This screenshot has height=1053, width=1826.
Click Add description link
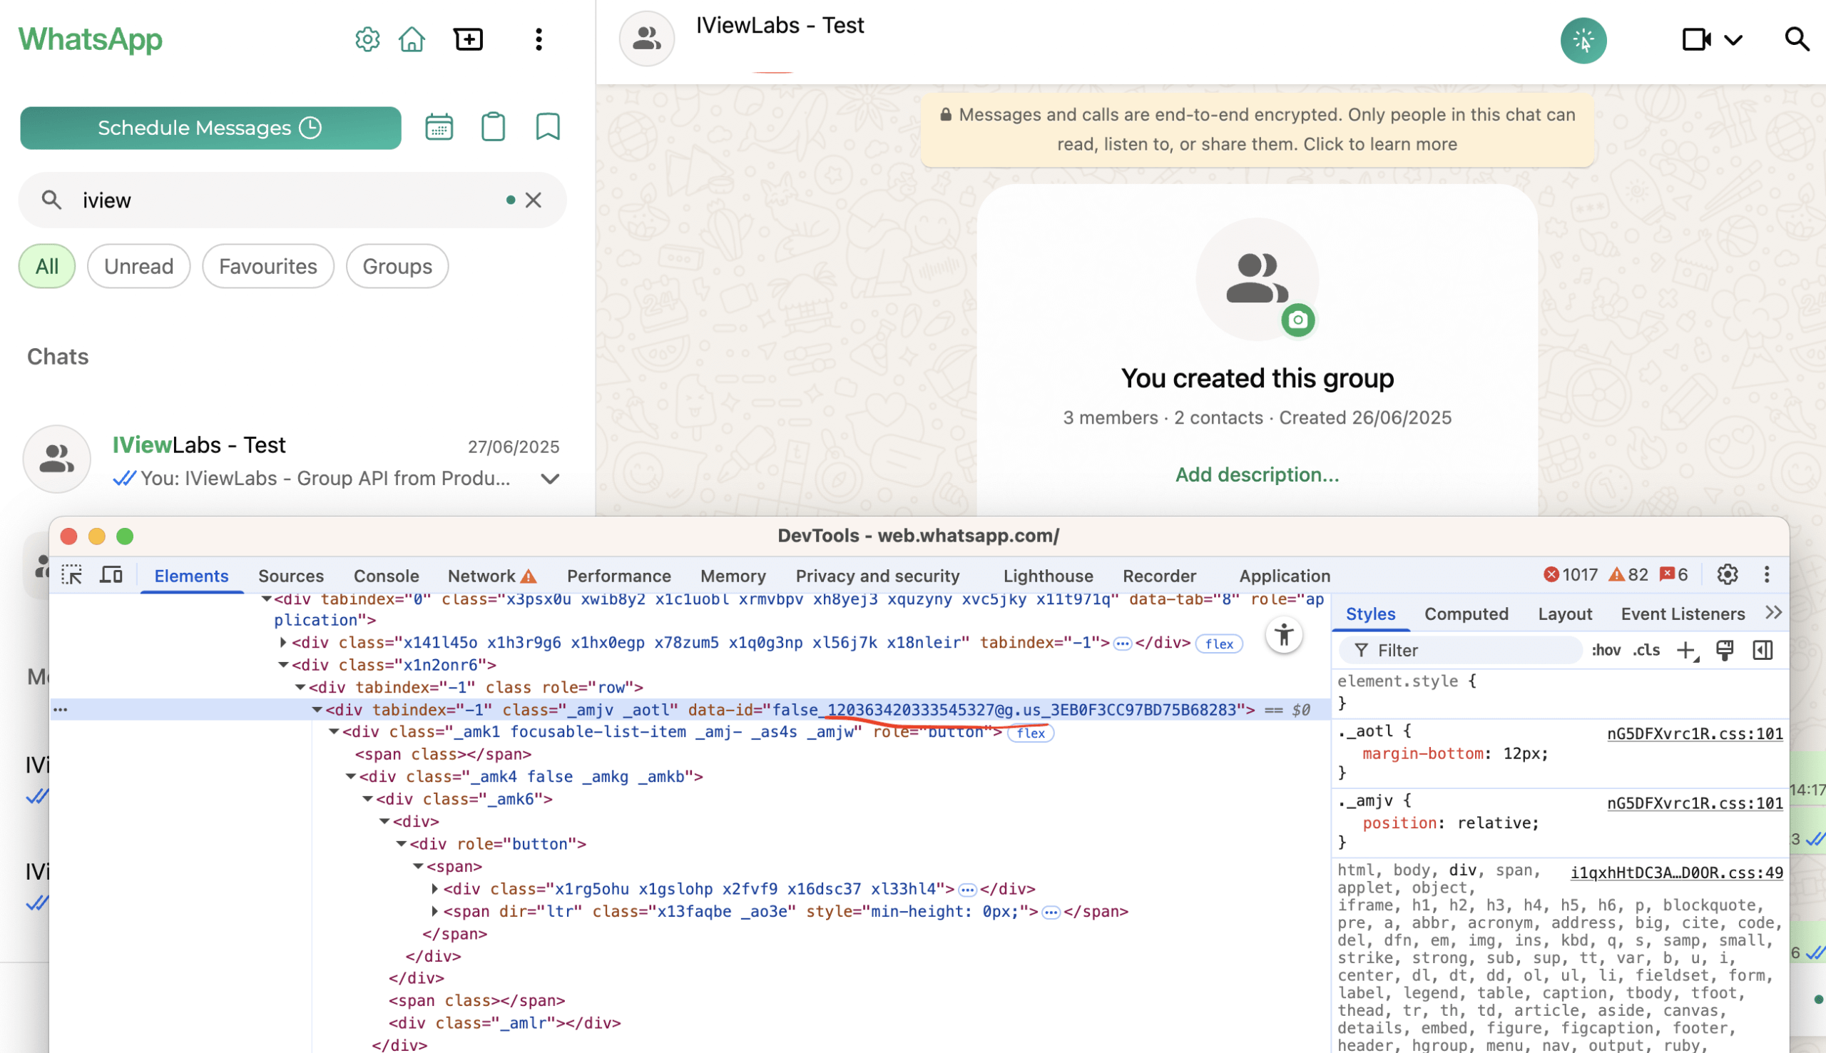click(1256, 474)
